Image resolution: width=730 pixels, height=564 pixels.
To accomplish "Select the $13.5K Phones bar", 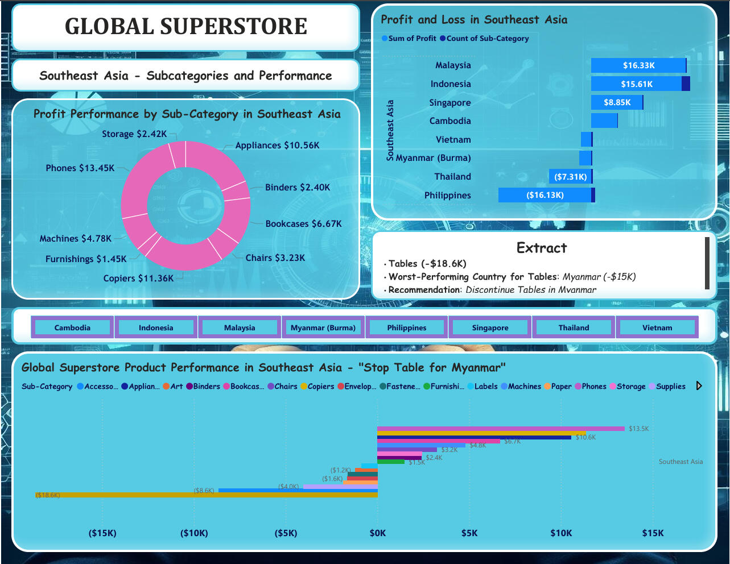I will 501,429.
